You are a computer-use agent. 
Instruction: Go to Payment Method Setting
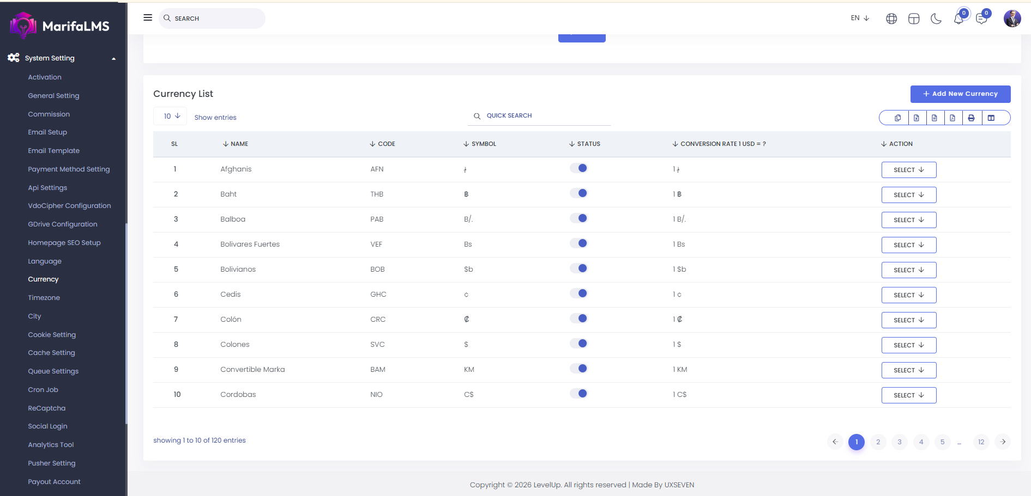[69, 169]
